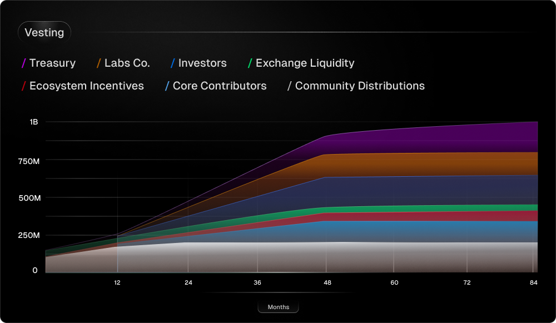
Task: Click the 48 month x-axis tick label
Action: pos(327,283)
